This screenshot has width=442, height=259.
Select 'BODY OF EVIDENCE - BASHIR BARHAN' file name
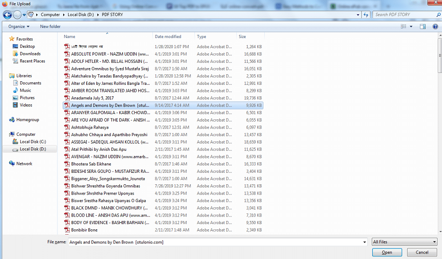[x=110, y=223]
